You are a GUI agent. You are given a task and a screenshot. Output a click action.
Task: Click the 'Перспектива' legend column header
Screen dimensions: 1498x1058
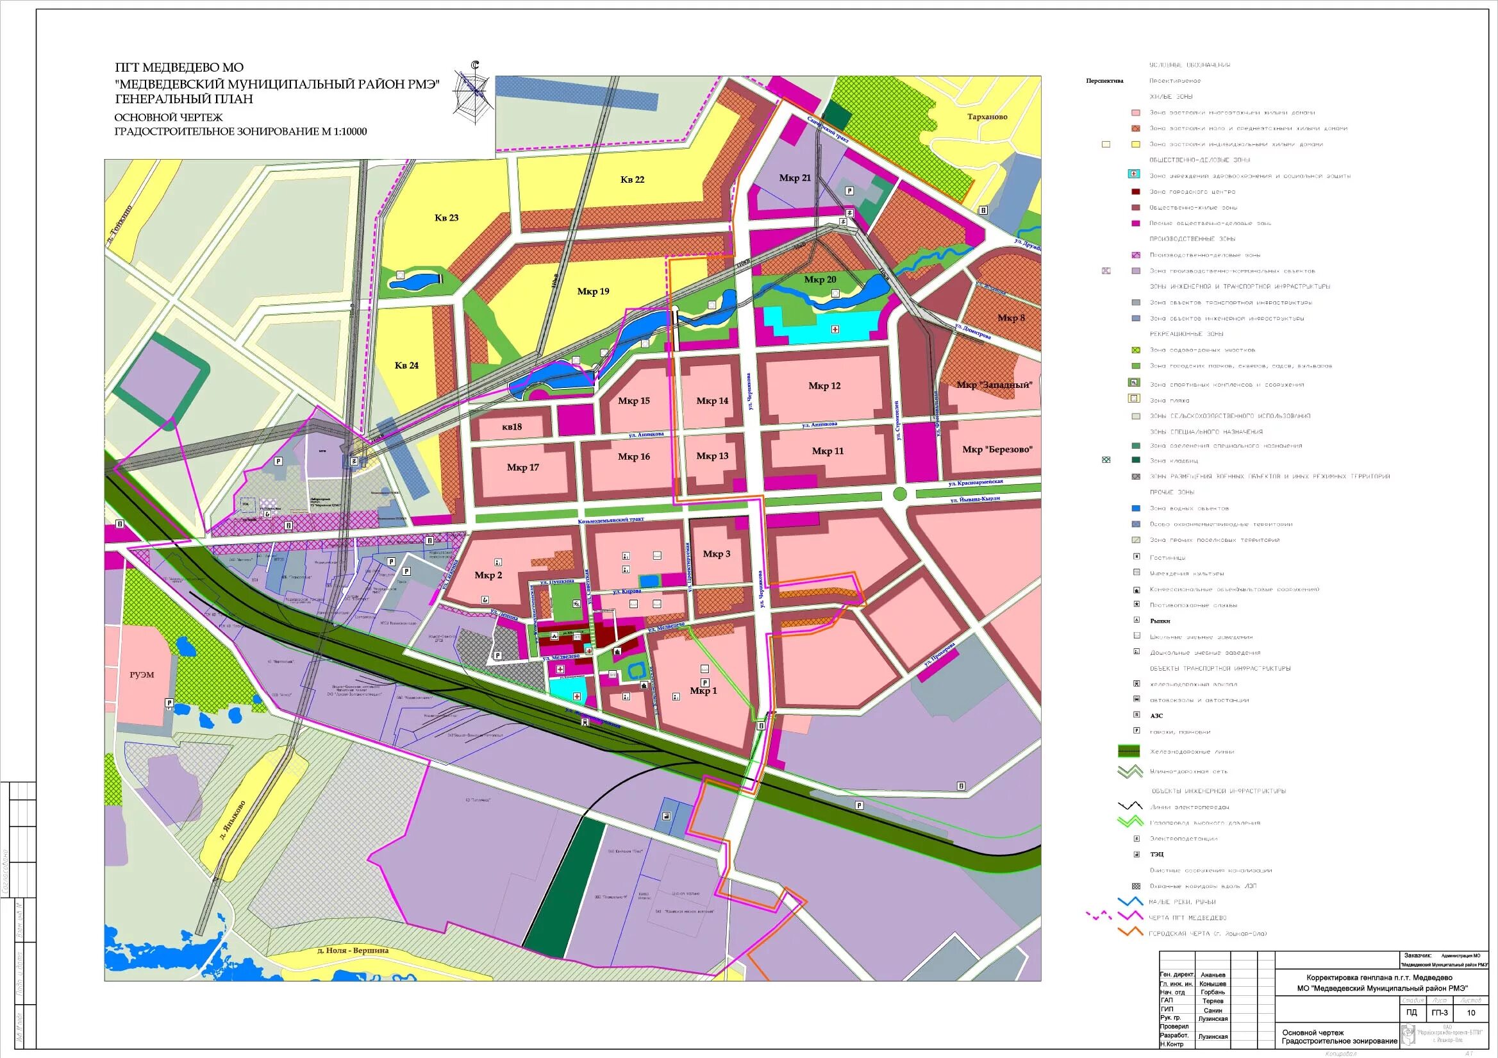coord(1104,81)
